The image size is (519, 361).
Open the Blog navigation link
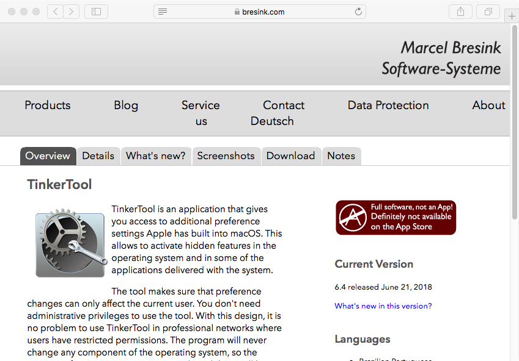[126, 105]
